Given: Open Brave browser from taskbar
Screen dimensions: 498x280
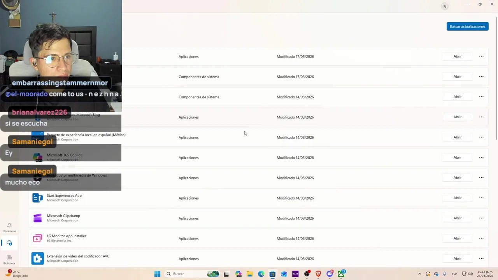Looking at the screenshot, I should 318,274.
